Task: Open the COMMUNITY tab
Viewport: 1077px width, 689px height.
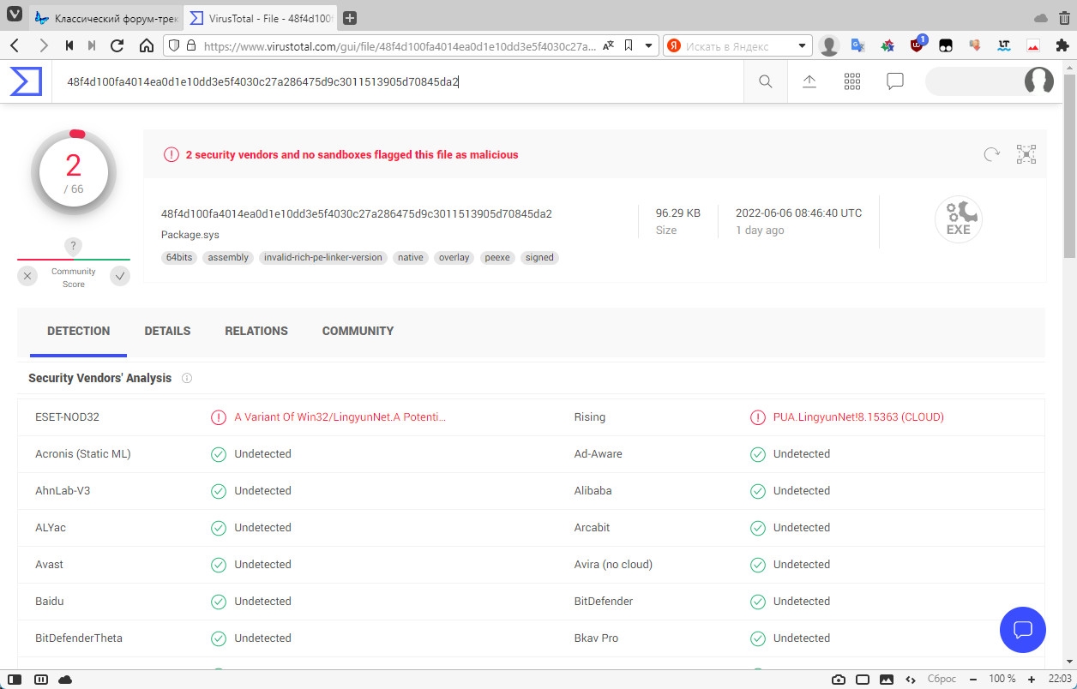Action: 358,331
